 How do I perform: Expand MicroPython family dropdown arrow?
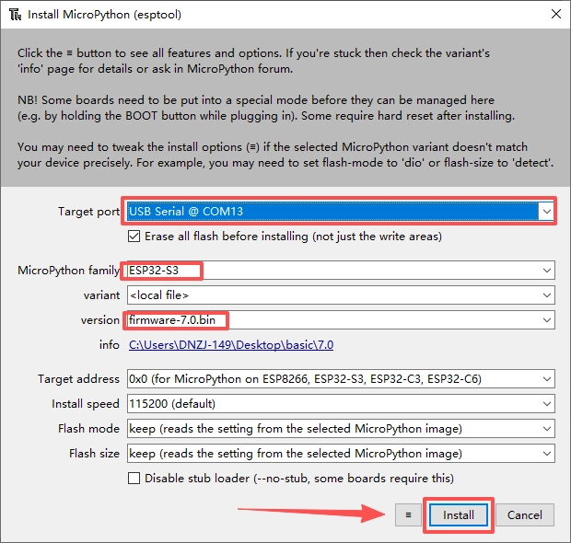[547, 271]
